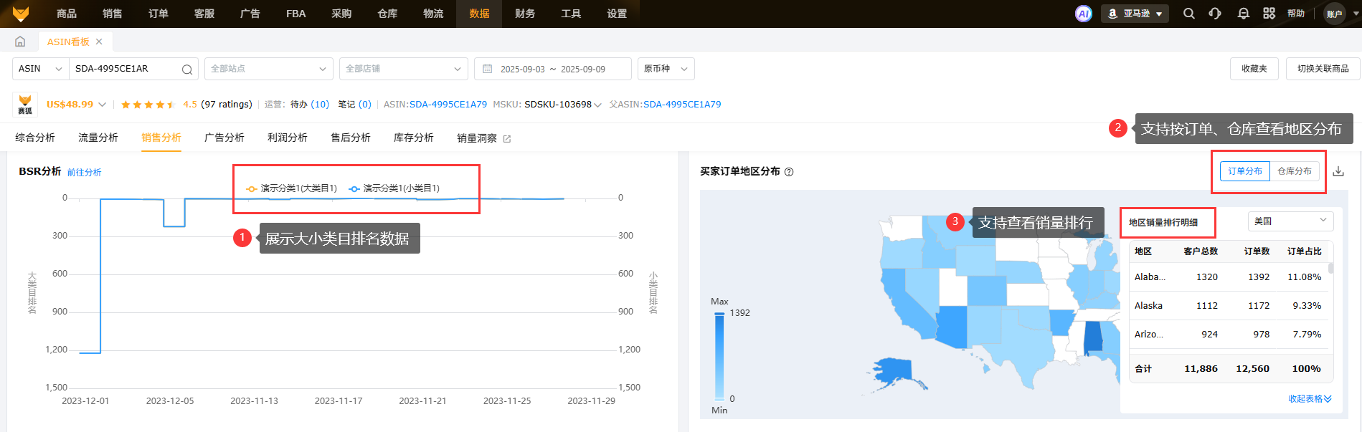
Task: Click the 收藏夹 button
Action: point(1254,69)
